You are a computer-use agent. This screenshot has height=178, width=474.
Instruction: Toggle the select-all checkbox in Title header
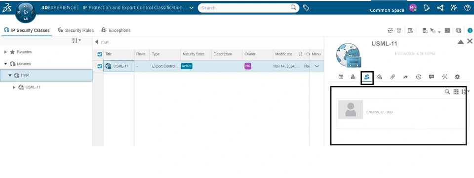coord(100,54)
